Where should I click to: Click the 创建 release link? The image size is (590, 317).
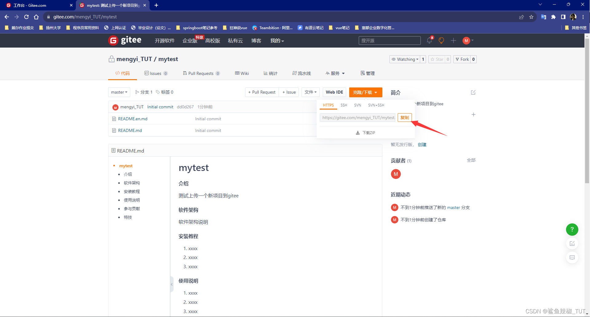pyautogui.click(x=422, y=145)
